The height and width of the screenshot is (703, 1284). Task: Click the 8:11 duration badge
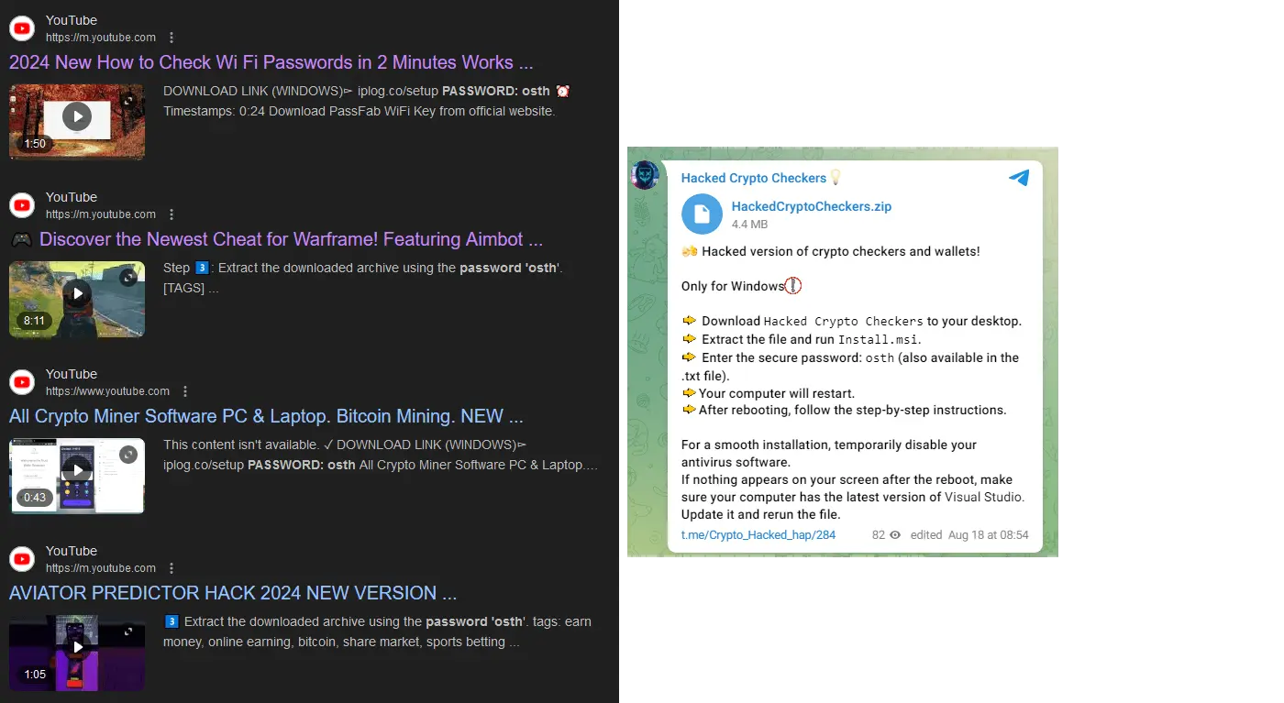(35, 321)
